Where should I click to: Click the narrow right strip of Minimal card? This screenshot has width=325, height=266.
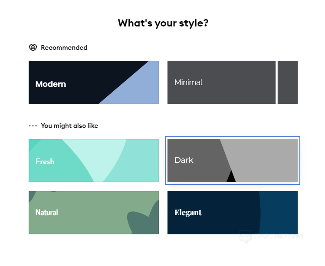point(288,82)
